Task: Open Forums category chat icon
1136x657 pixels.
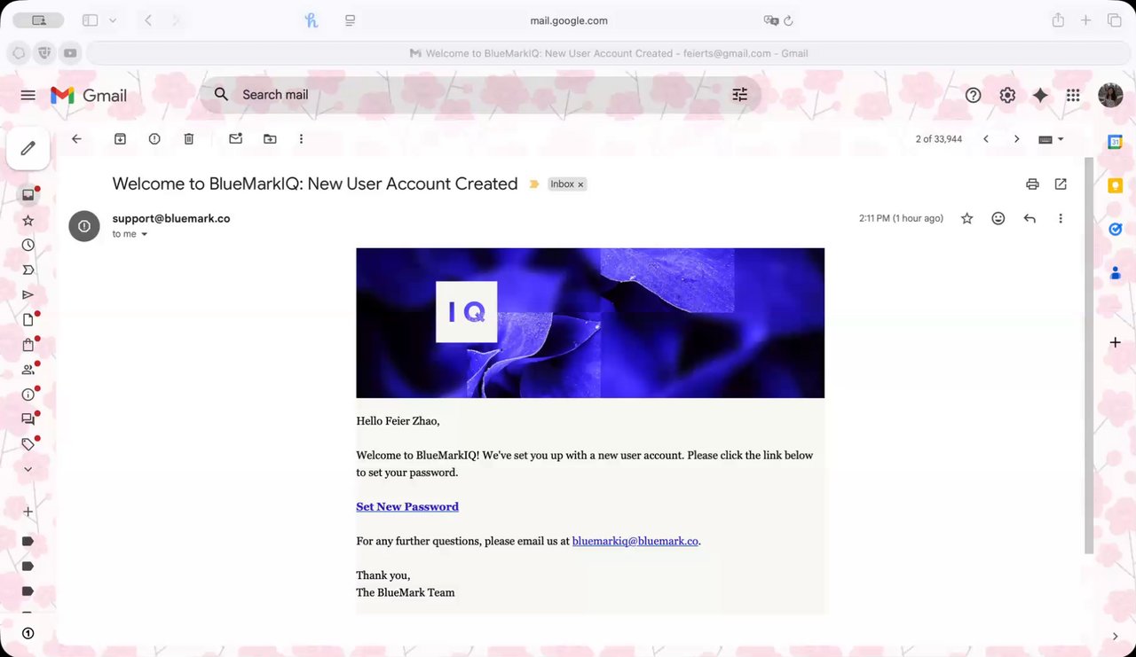Action: pyautogui.click(x=28, y=419)
